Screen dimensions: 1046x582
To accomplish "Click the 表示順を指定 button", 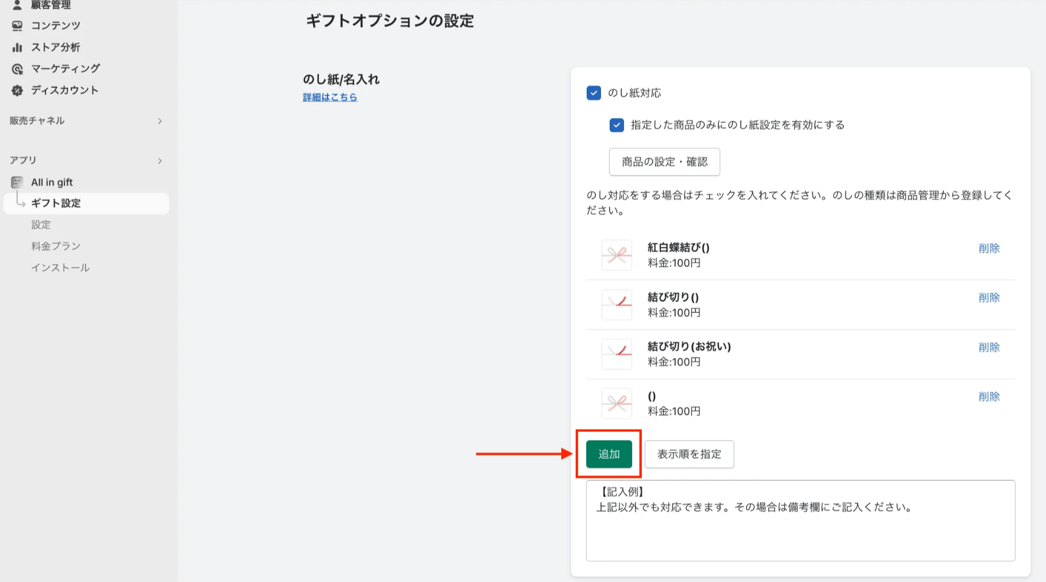I will (x=689, y=454).
